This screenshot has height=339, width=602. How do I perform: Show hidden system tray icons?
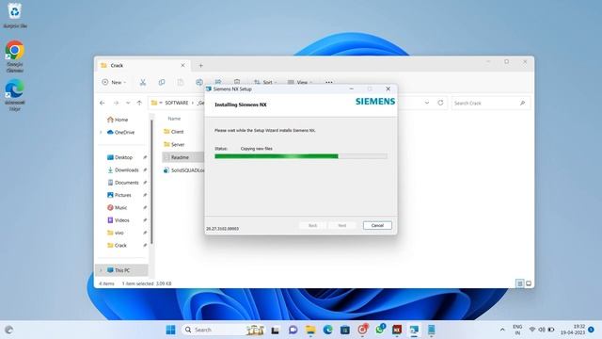click(502, 330)
